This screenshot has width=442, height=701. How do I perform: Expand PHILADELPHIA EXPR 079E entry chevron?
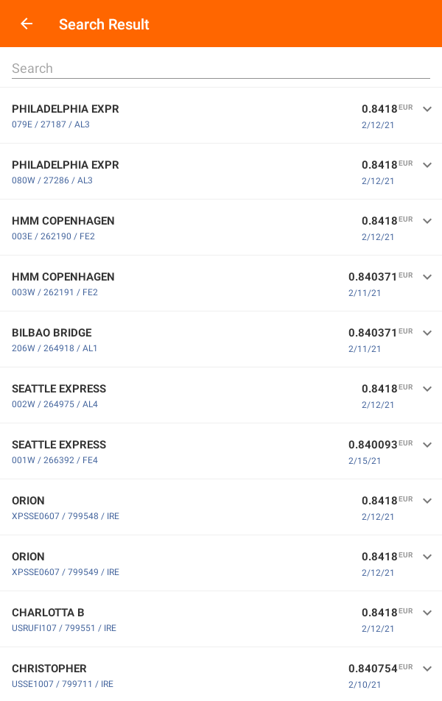[427, 109]
